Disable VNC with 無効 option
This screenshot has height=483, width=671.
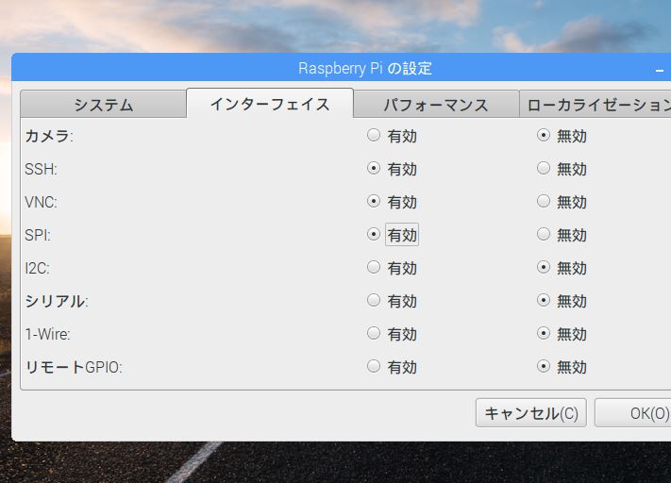544,202
